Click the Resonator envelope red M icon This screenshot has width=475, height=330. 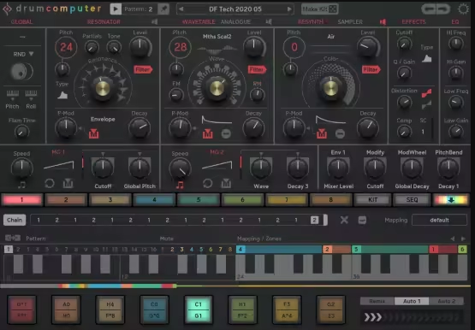pos(93,133)
